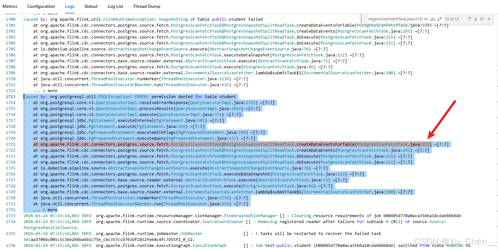This screenshot has height=250, width=498.
Task: Open the Configuration tab
Action: click(41, 6)
